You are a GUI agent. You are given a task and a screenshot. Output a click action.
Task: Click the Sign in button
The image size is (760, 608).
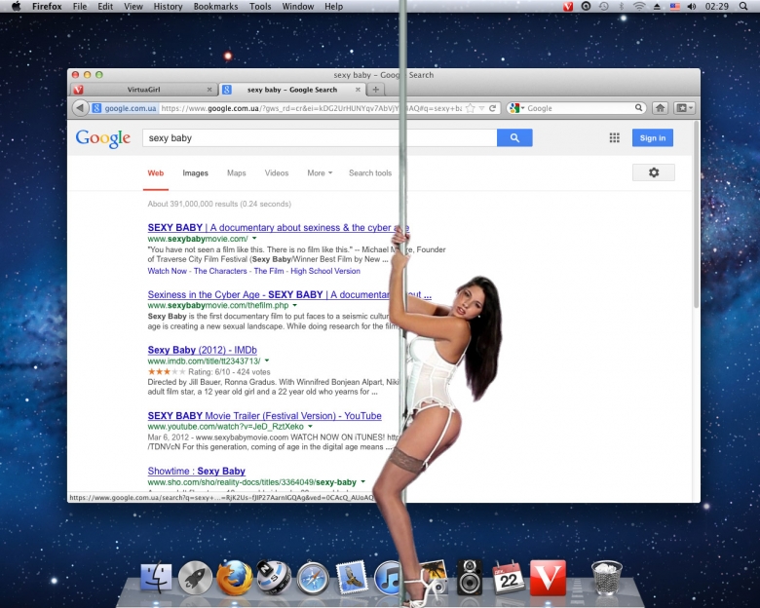point(652,138)
